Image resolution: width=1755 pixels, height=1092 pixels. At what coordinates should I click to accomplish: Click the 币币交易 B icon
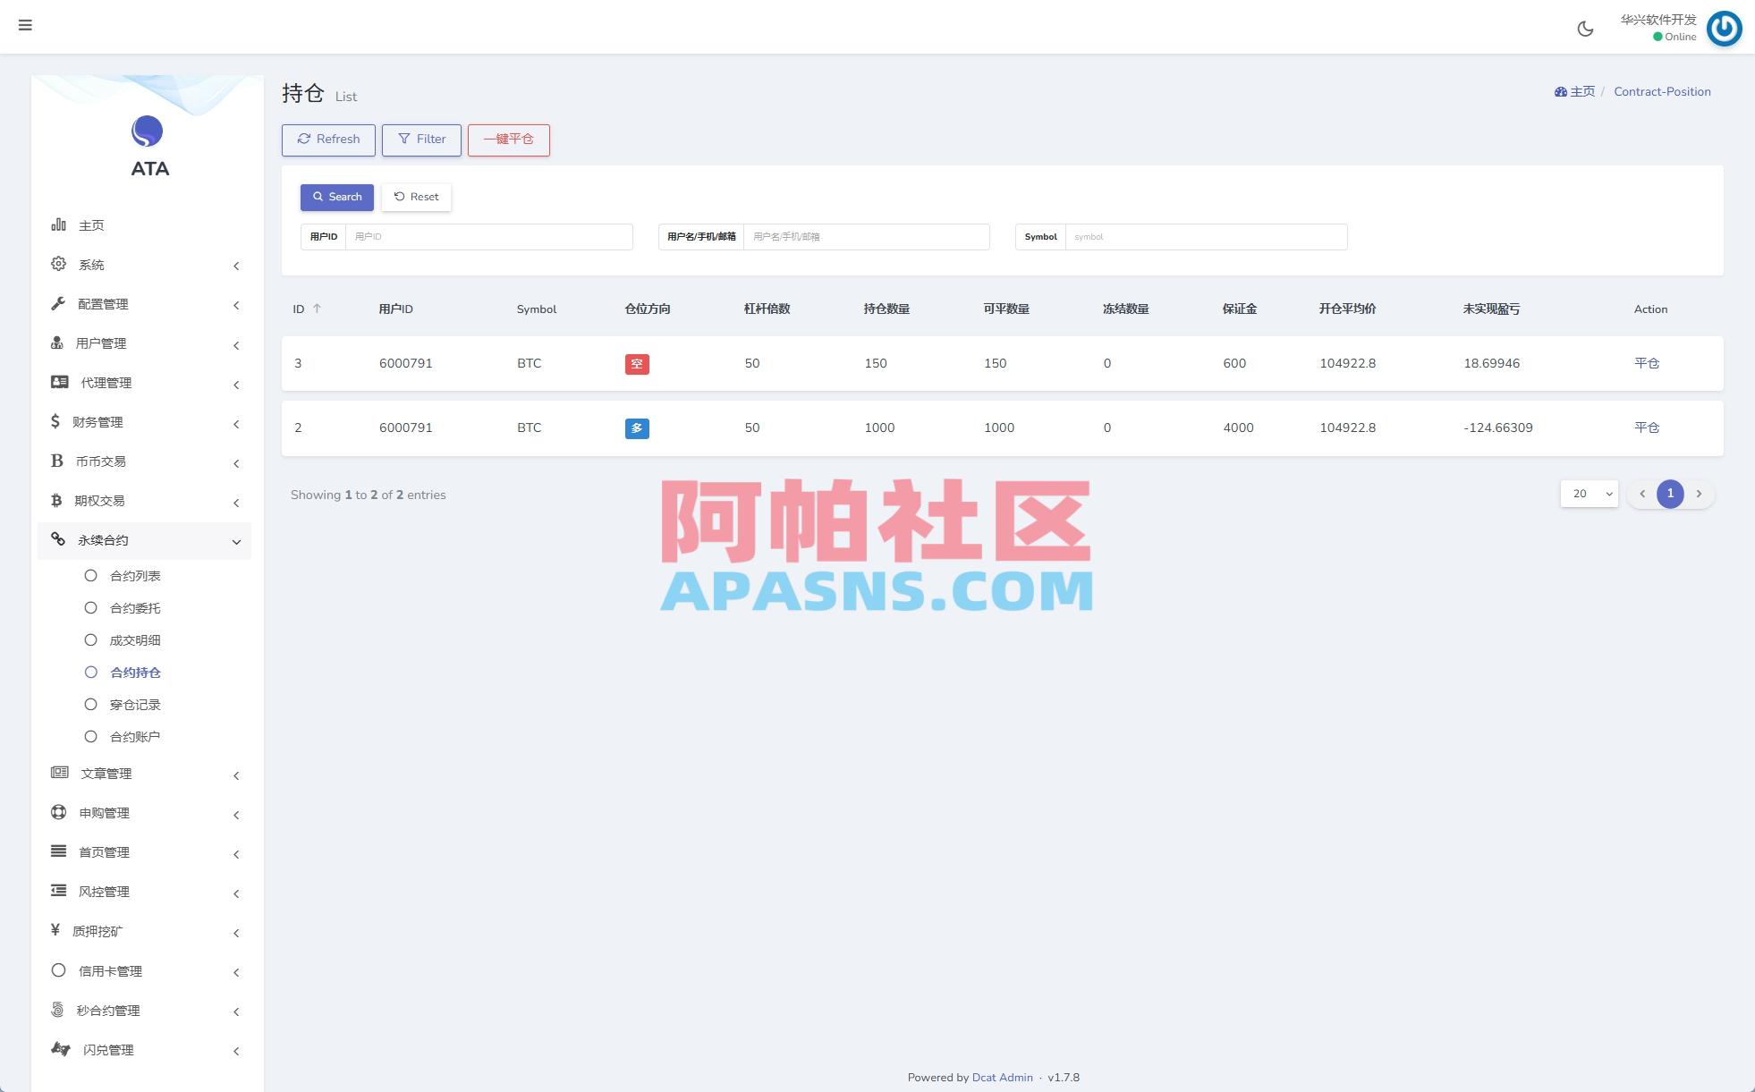pyautogui.click(x=57, y=461)
